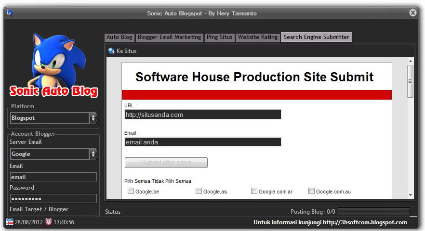Screen dimensions: 425x231
Task: Select the Search Engine Submitter tab
Action: click(x=316, y=37)
